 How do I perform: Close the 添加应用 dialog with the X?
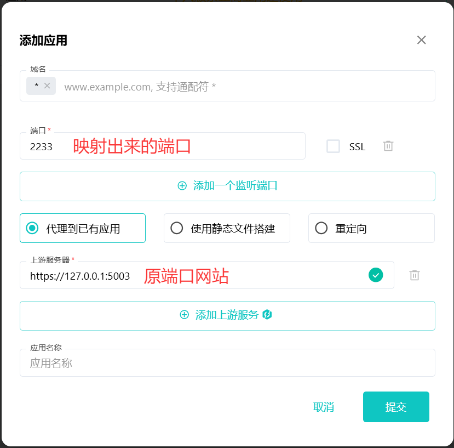tap(421, 39)
